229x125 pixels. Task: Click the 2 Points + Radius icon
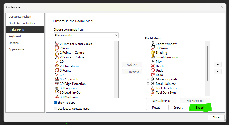pyautogui.click(x=57, y=57)
